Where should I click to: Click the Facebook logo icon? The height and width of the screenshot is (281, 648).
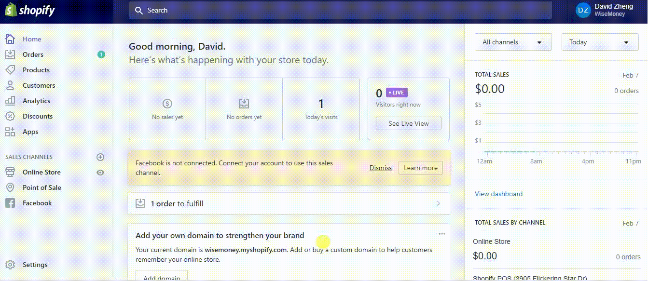pos(10,203)
